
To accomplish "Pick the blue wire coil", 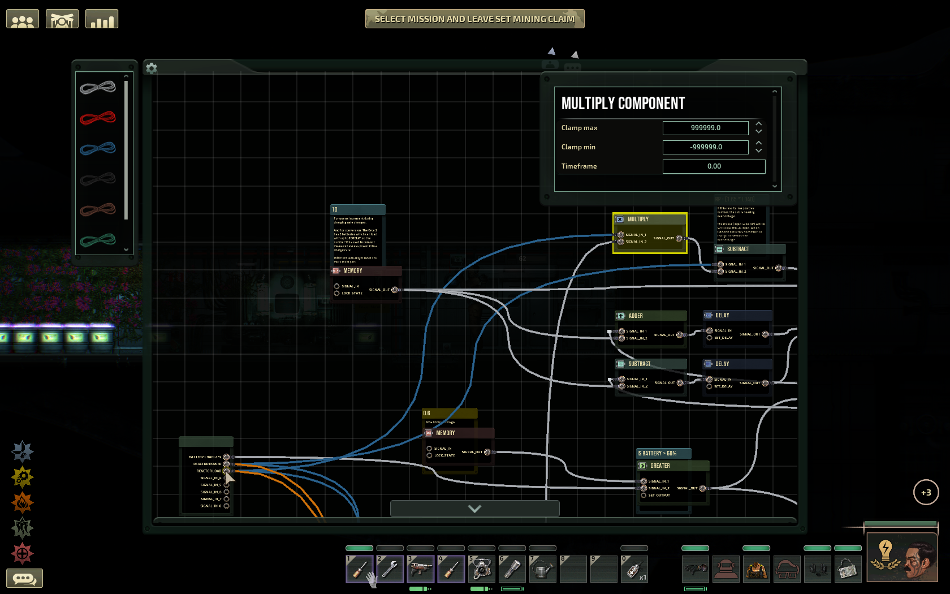I will 98,148.
